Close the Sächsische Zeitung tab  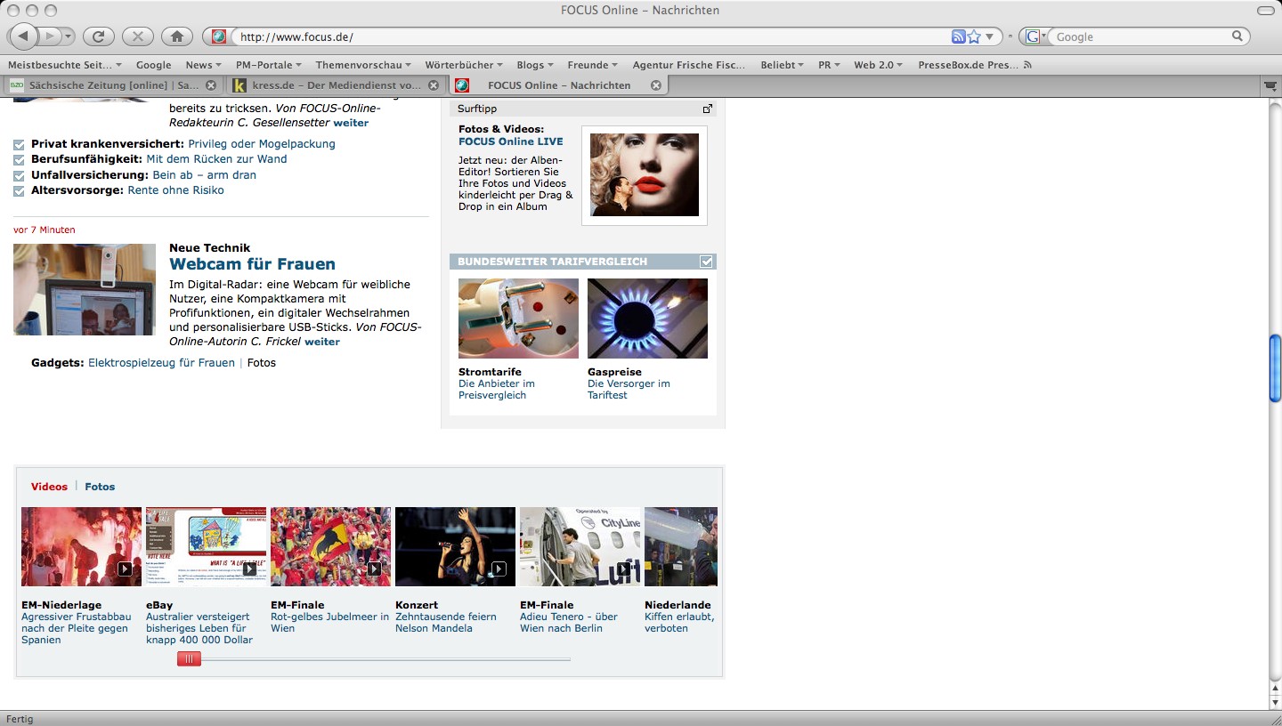[211, 85]
